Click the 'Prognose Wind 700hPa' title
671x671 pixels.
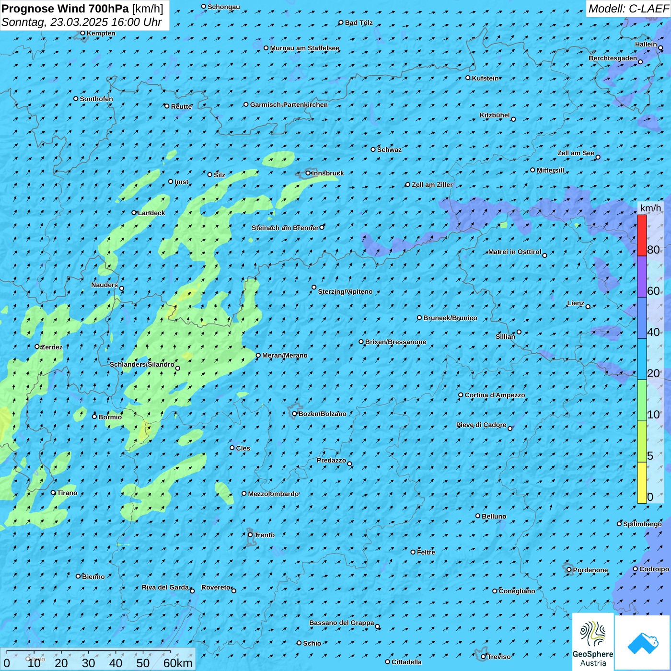pos(65,9)
